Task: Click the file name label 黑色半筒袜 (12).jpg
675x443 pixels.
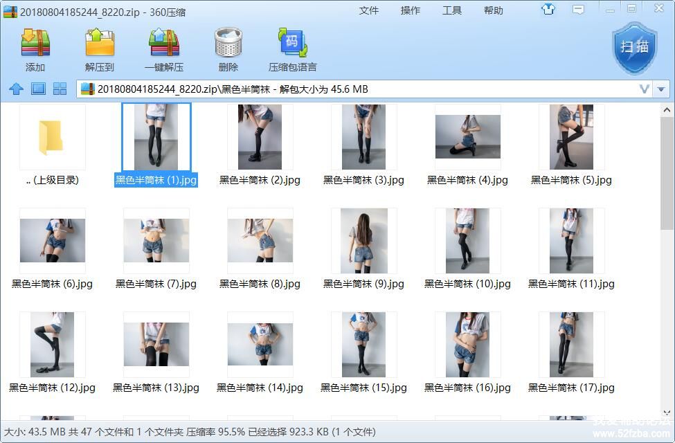Action: click(x=52, y=388)
